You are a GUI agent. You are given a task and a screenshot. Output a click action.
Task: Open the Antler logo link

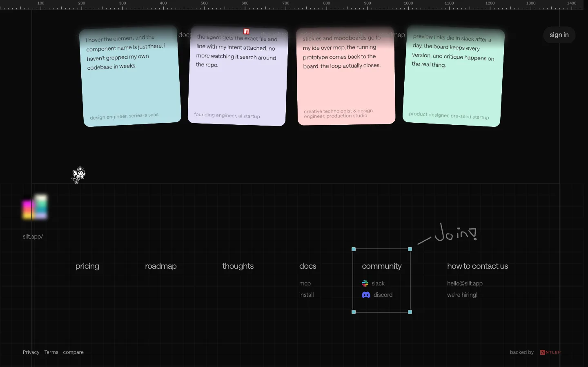[x=550, y=352]
